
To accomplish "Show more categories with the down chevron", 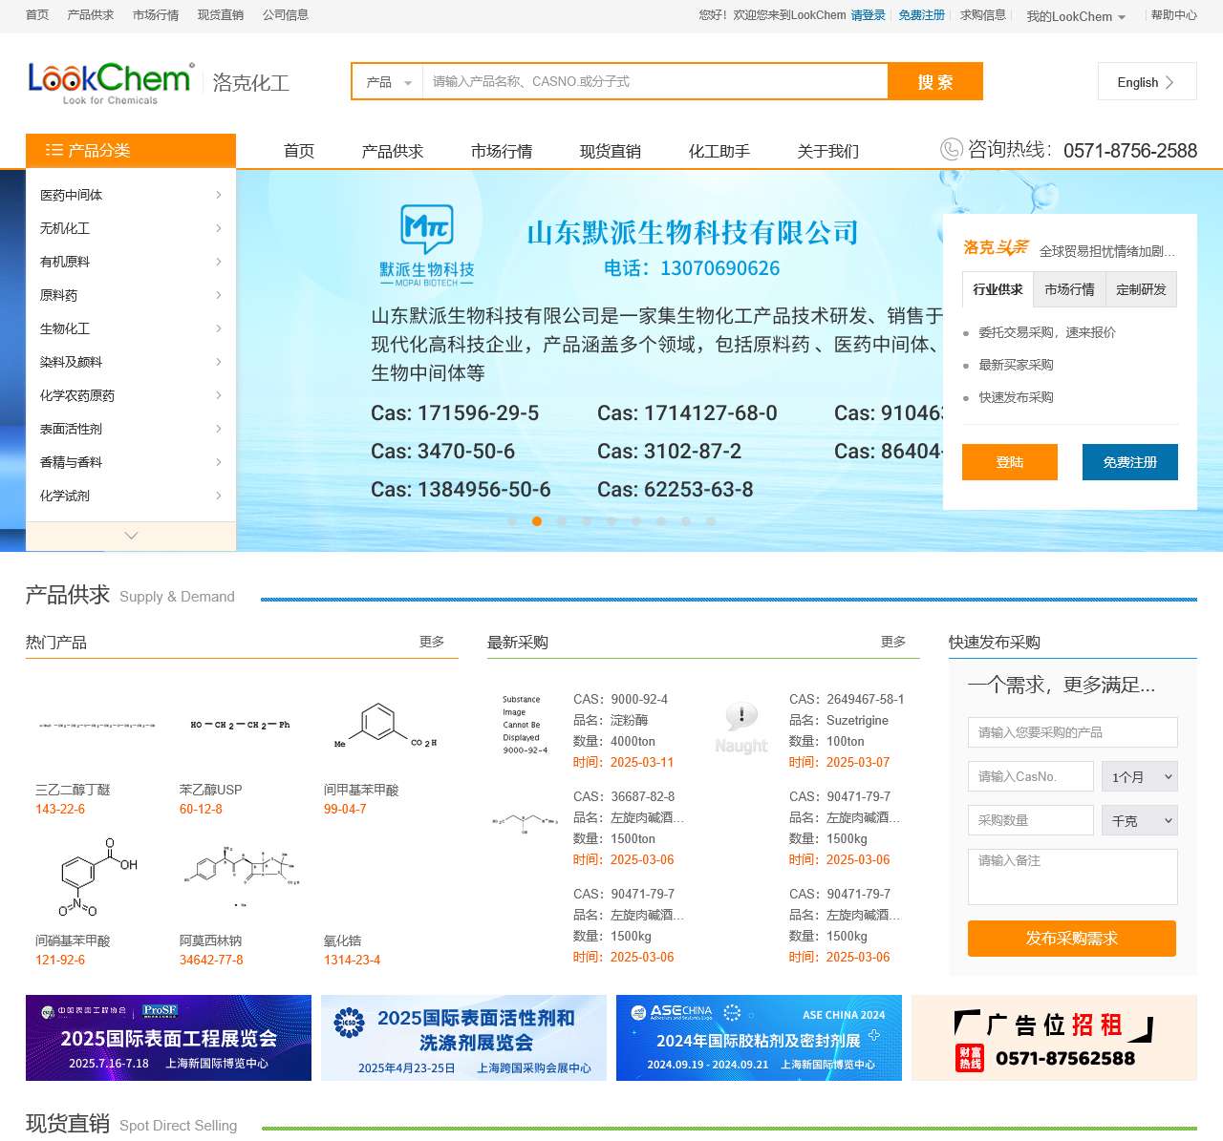I will click(x=131, y=536).
